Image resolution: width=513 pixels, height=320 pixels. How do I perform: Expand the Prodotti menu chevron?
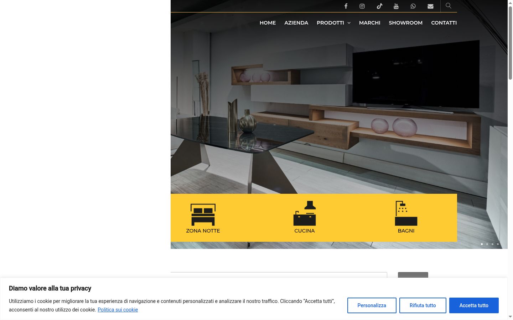click(349, 23)
